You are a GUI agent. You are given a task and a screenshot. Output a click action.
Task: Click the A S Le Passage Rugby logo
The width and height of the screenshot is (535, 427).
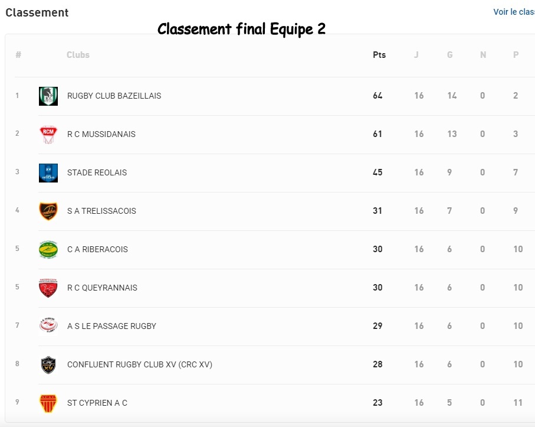(x=48, y=325)
